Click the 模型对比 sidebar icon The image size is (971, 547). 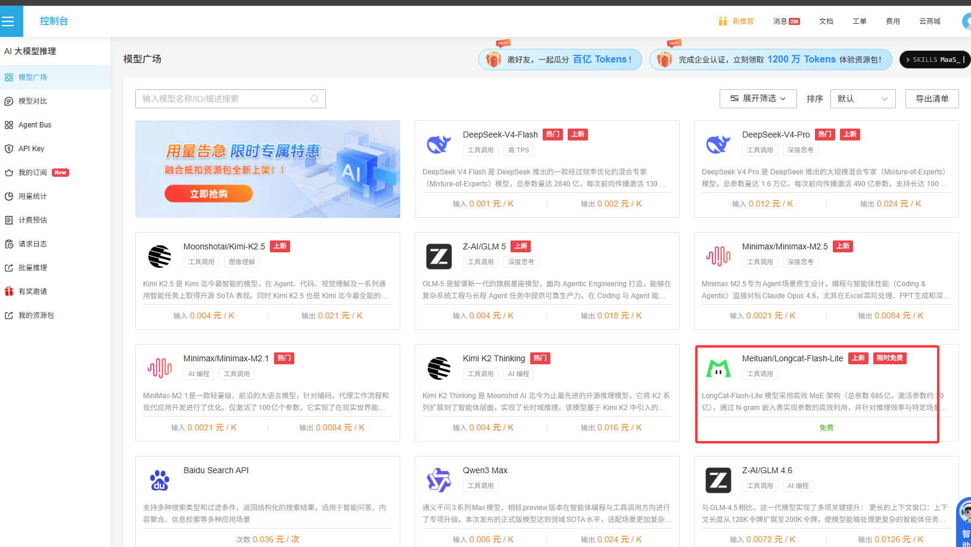9,101
